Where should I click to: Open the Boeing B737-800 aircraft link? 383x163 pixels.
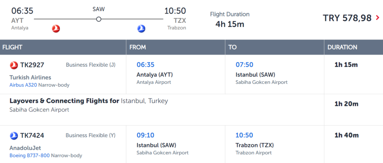pyautogui.click(x=30, y=156)
